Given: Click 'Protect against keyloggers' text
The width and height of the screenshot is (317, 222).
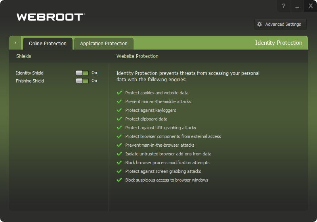Looking at the screenshot, I should point(151,110).
